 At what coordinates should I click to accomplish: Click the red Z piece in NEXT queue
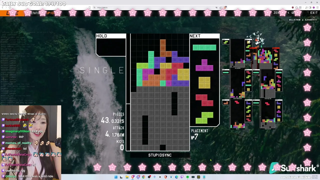(x=204, y=100)
